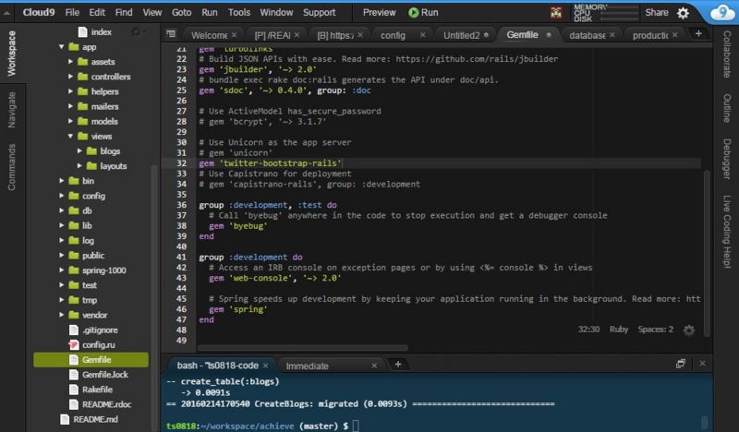Image resolution: width=739 pixels, height=432 pixels.
Task: Open the Window menu
Action: [276, 13]
